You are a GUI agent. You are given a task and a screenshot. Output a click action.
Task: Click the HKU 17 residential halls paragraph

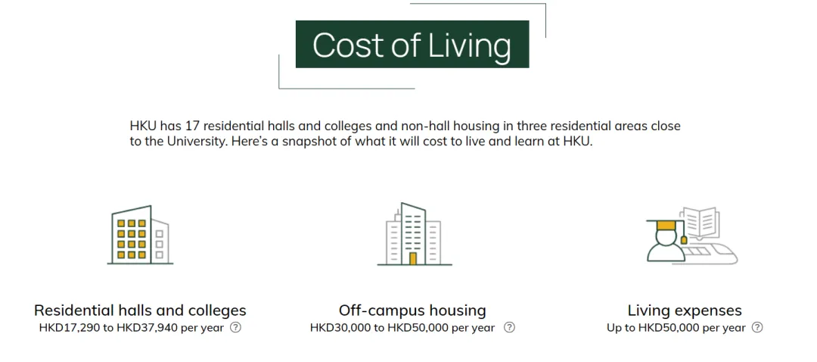coord(405,134)
